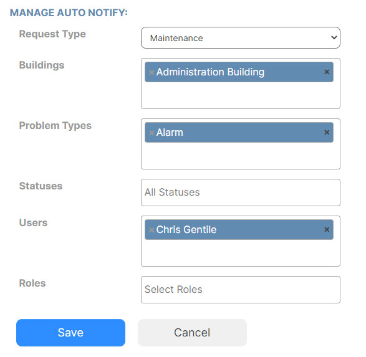Open the Request Type Maintenance dropdown

click(241, 38)
